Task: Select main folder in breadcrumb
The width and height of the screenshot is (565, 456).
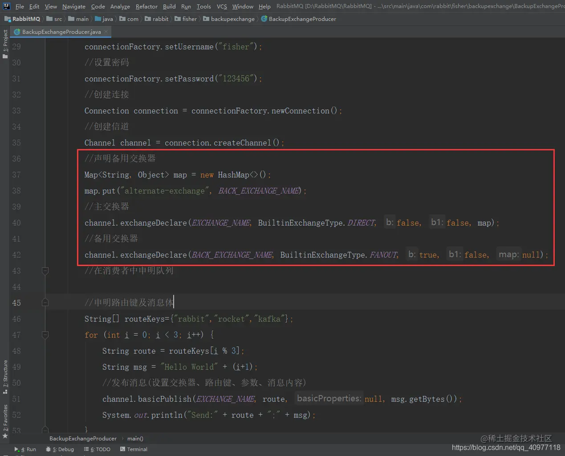Action: point(78,19)
